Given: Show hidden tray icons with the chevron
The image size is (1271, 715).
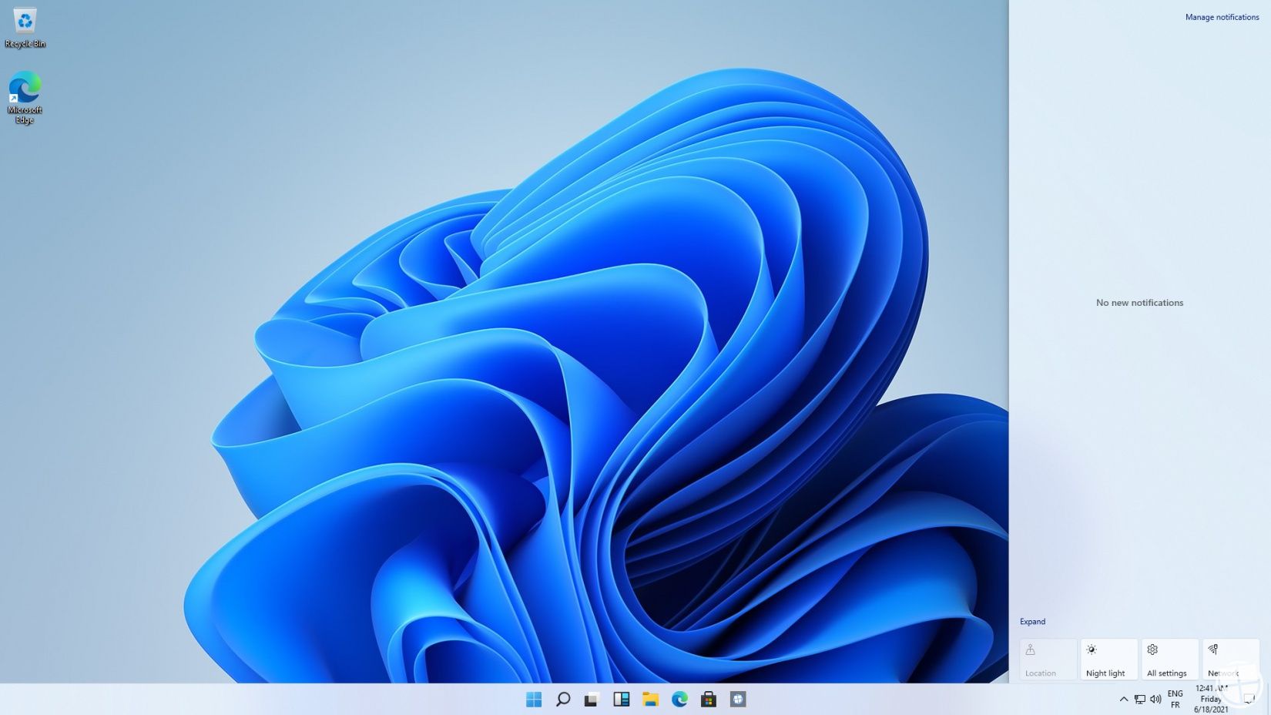Looking at the screenshot, I should tap(1123, 700).
